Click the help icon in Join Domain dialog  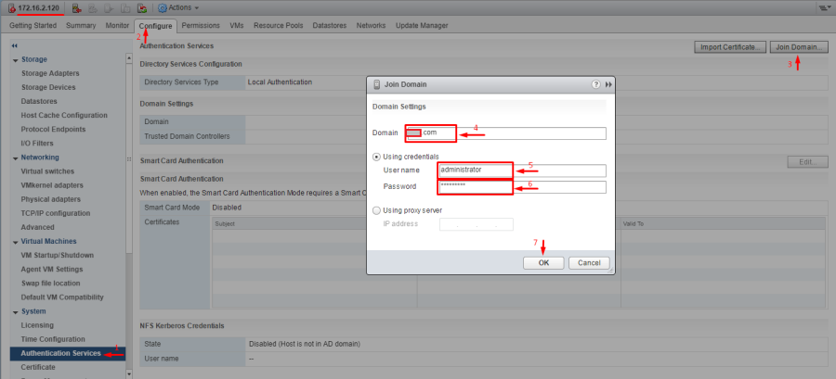click(x=595, y=84)
